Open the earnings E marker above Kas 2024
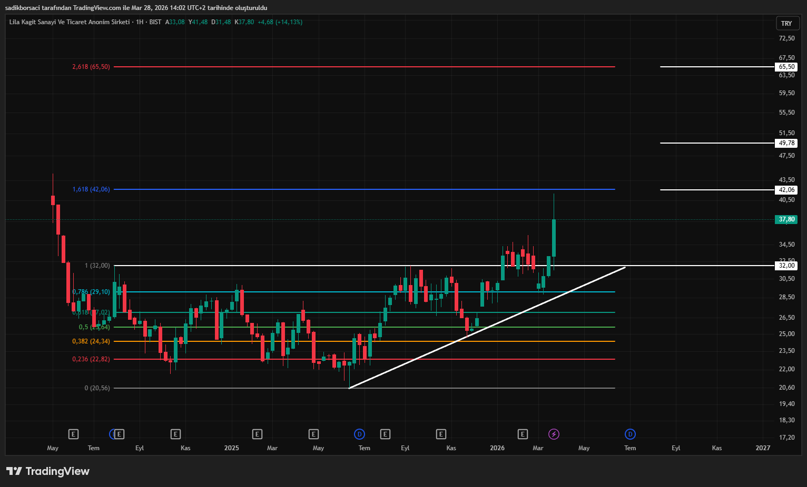 point(175,434)
